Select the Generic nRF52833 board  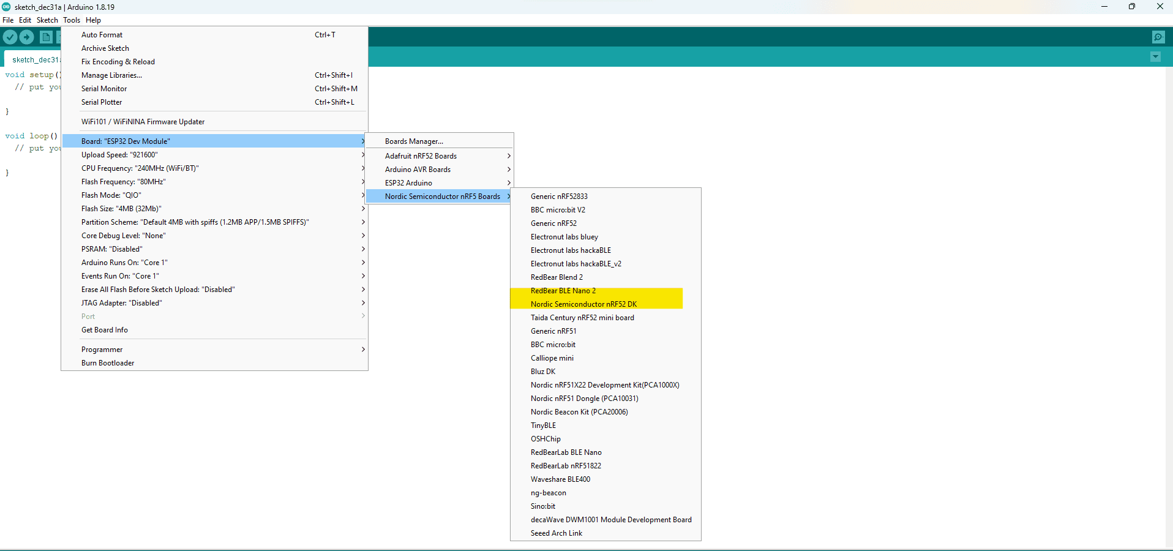[x=605, y=197]
